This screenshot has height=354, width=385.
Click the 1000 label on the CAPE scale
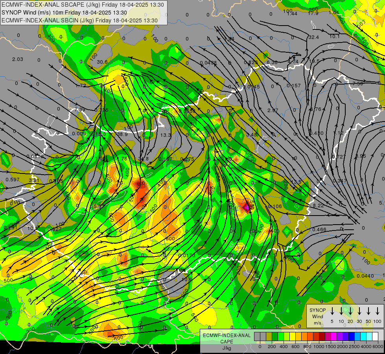[x=319, y=347]
